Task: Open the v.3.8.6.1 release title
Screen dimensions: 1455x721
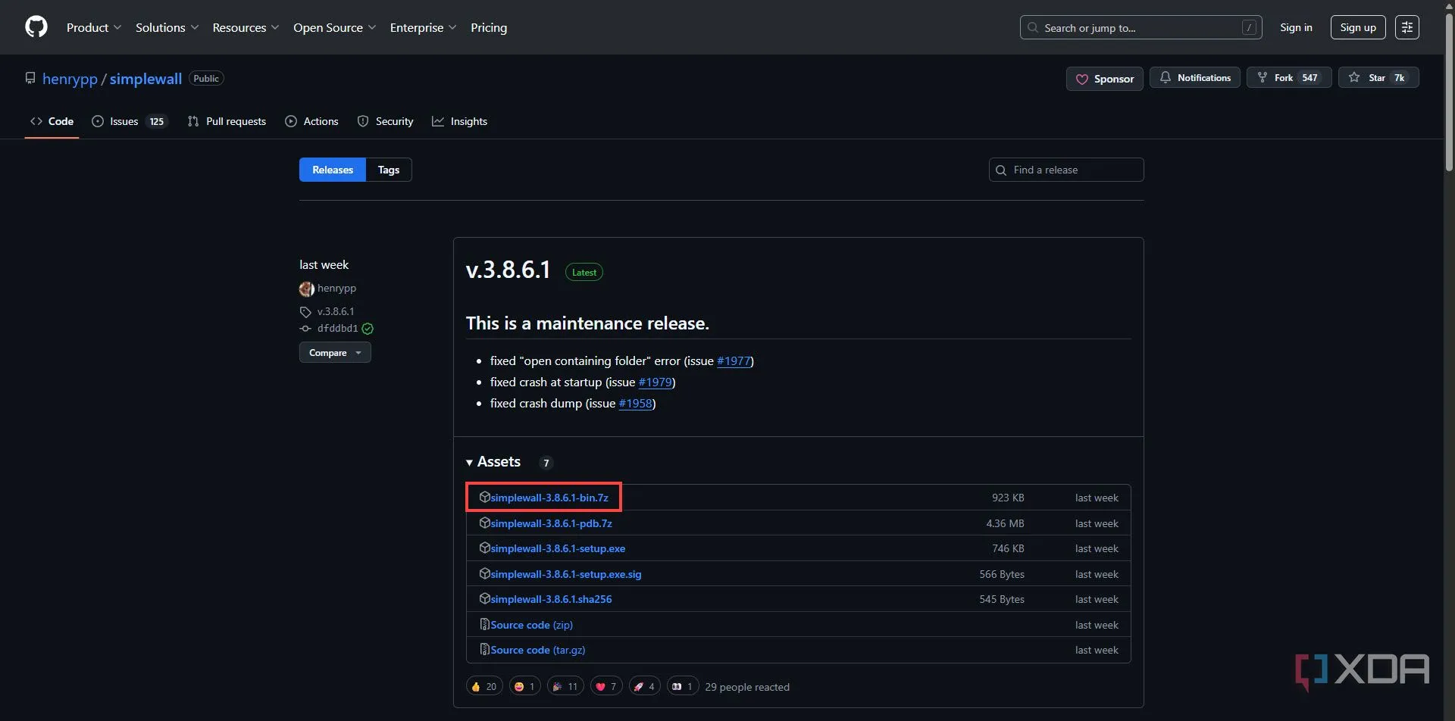Action: coord(508,270)
